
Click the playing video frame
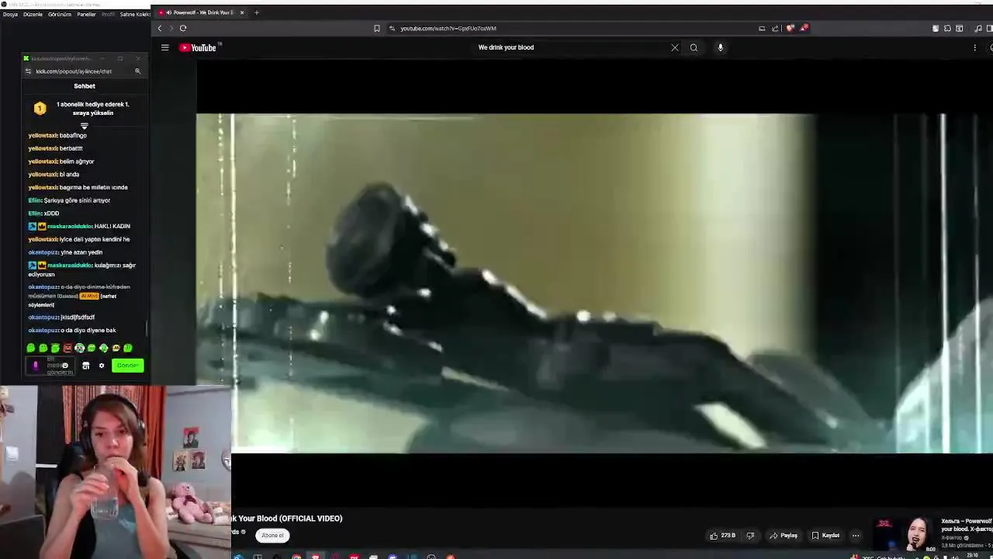click(594, 283)
